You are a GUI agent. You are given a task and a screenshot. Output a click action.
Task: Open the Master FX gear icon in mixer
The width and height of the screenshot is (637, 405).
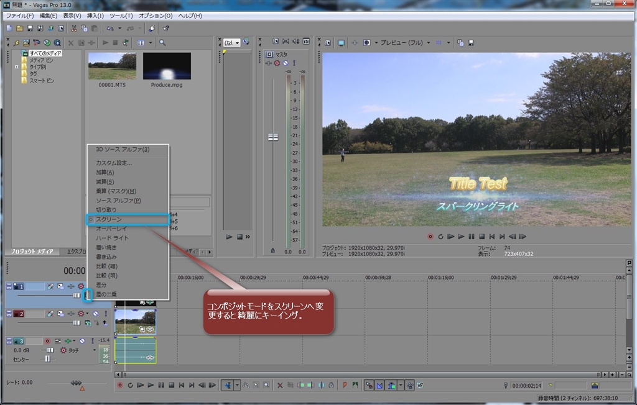[277, 63]
